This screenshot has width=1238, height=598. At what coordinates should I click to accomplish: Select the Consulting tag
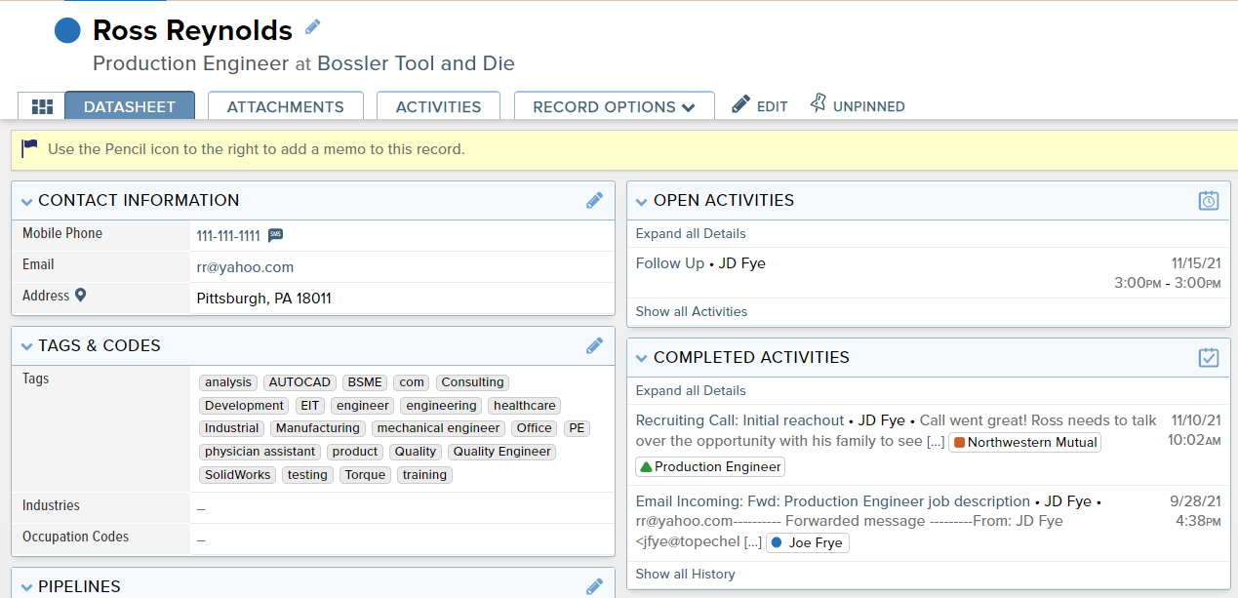[472, 382]
